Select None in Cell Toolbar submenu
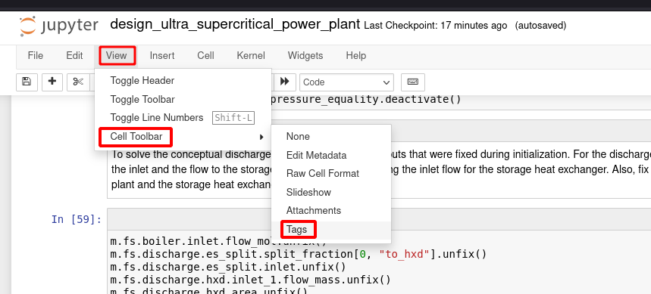This screenshot has width=651, height=294. (x=331, y=136)
